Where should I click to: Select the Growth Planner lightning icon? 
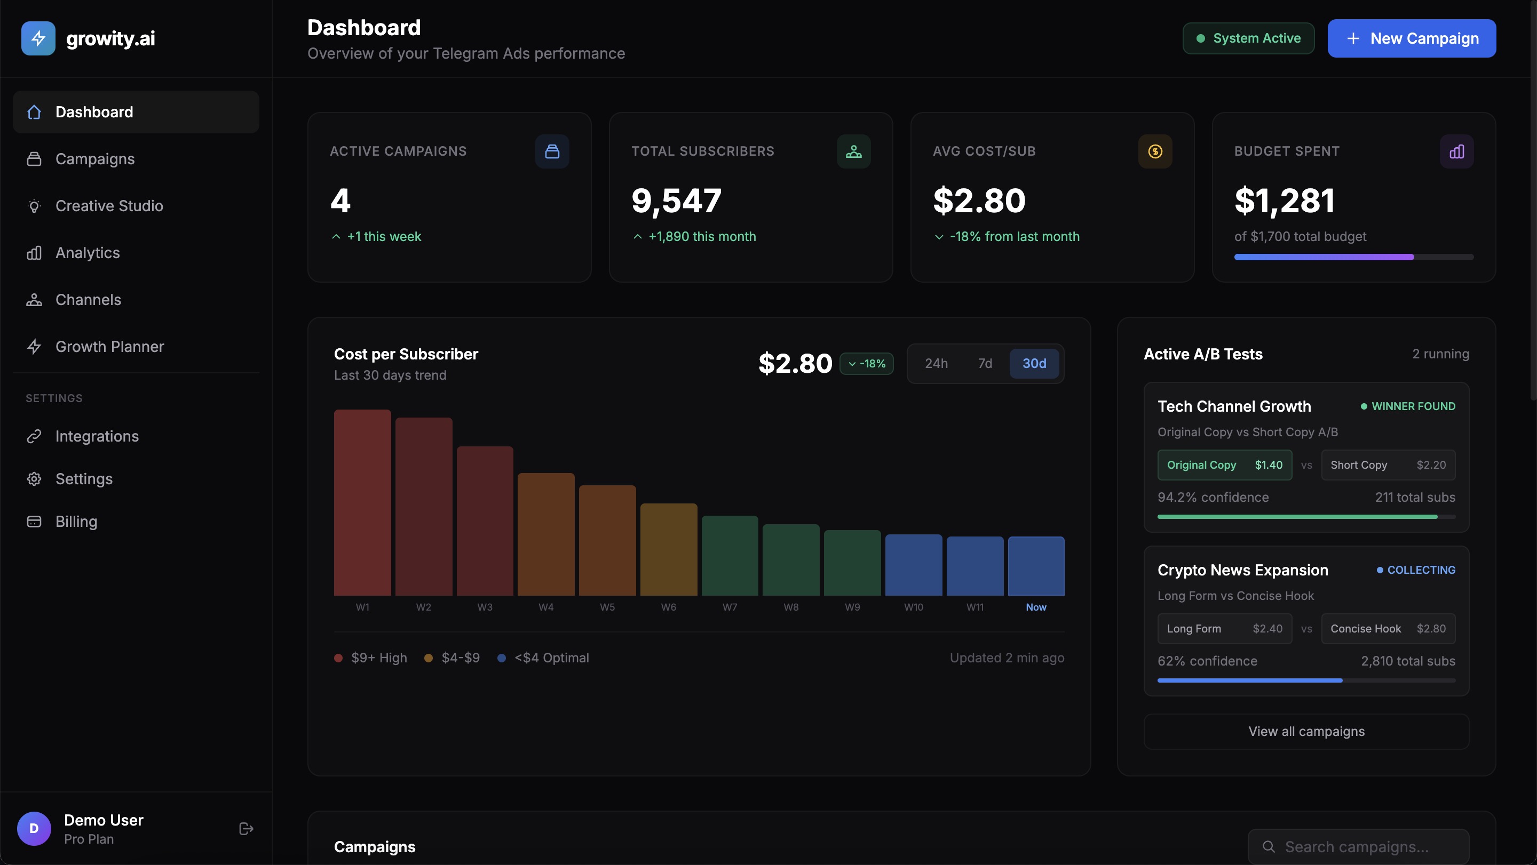coord(34,346)
